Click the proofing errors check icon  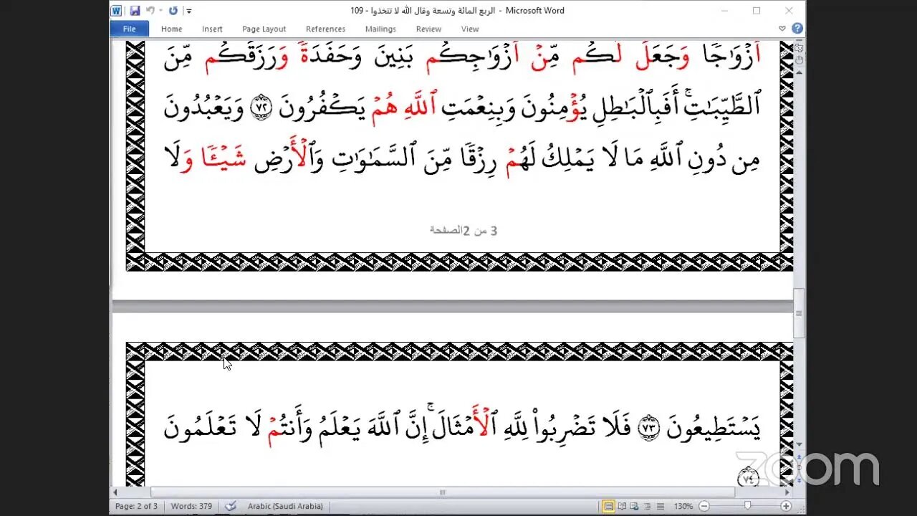tap(231, 506)
